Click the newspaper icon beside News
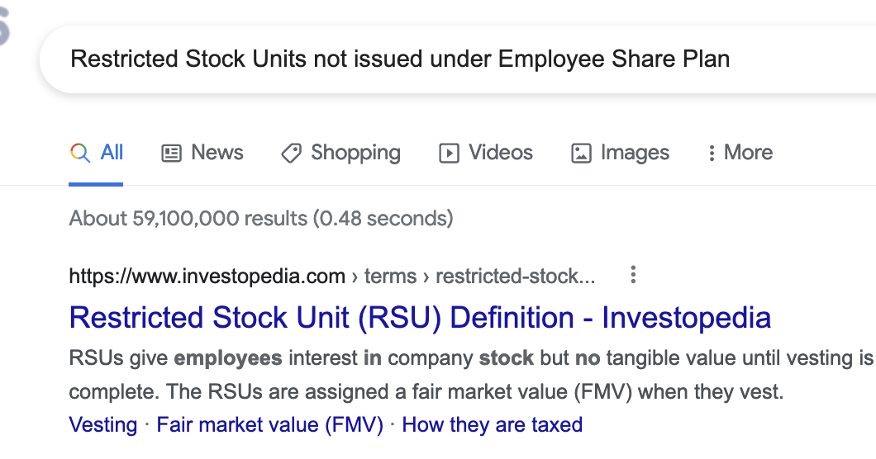The height and width of the screenshot is (459, 876). point(171,153)
